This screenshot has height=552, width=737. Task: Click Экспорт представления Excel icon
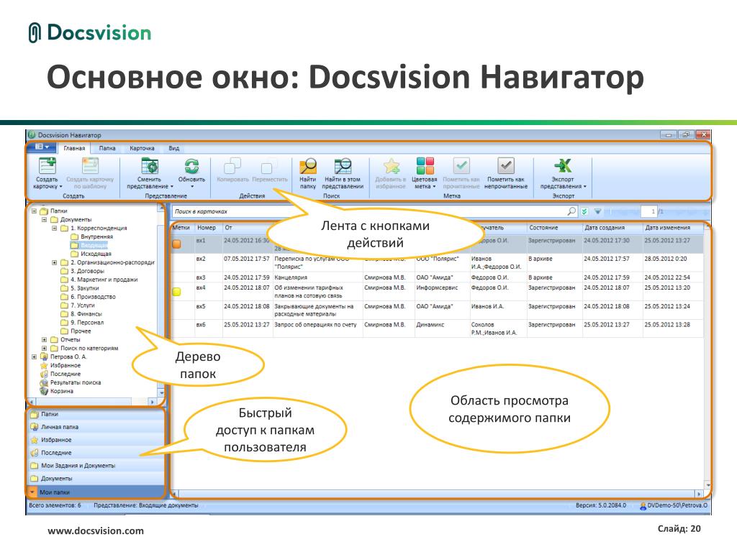(x=563, y=166)
